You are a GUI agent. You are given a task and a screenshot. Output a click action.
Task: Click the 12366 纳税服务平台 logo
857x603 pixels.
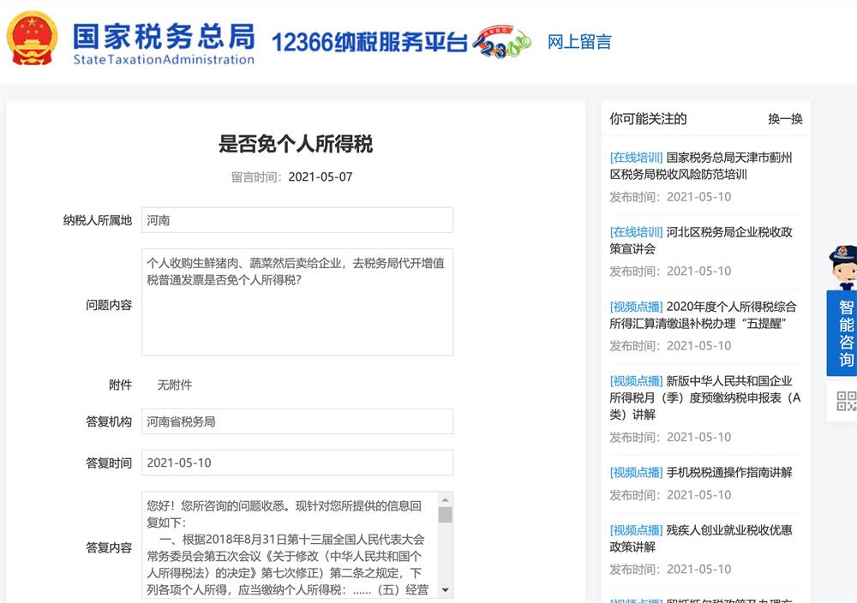369,41
